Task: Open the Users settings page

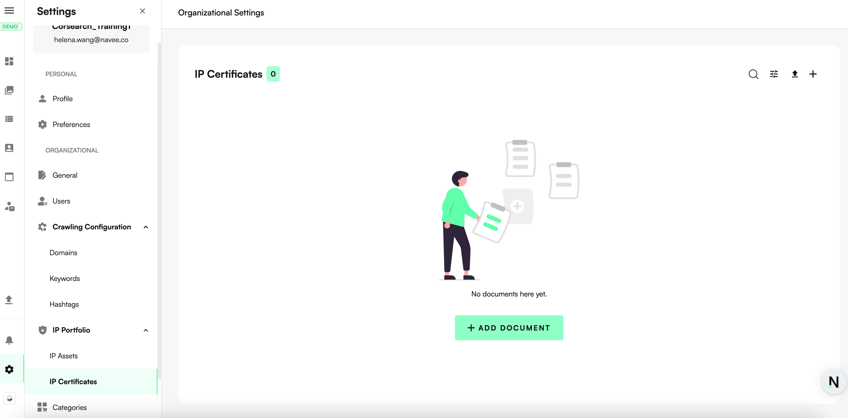Action: coord(61,201)
